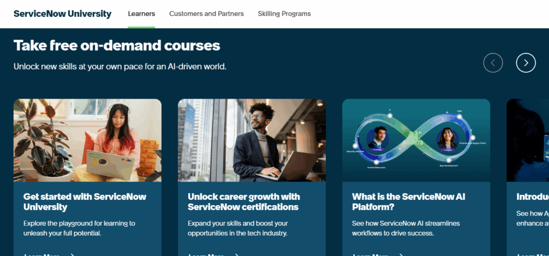Open the AI Platform infinity-loop image
The height and width of the screenshot is (256, 549).
point(416,140)
